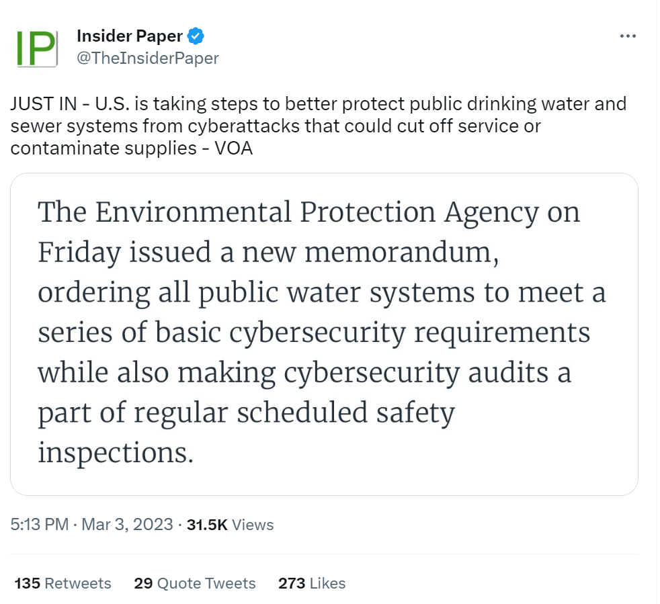This screenshot has height=604, width=660.
Task: Click the green IP logo letters
Action: tap(36, 49)
